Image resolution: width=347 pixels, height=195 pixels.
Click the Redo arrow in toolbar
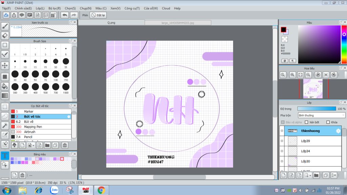(x=74, y=15)
